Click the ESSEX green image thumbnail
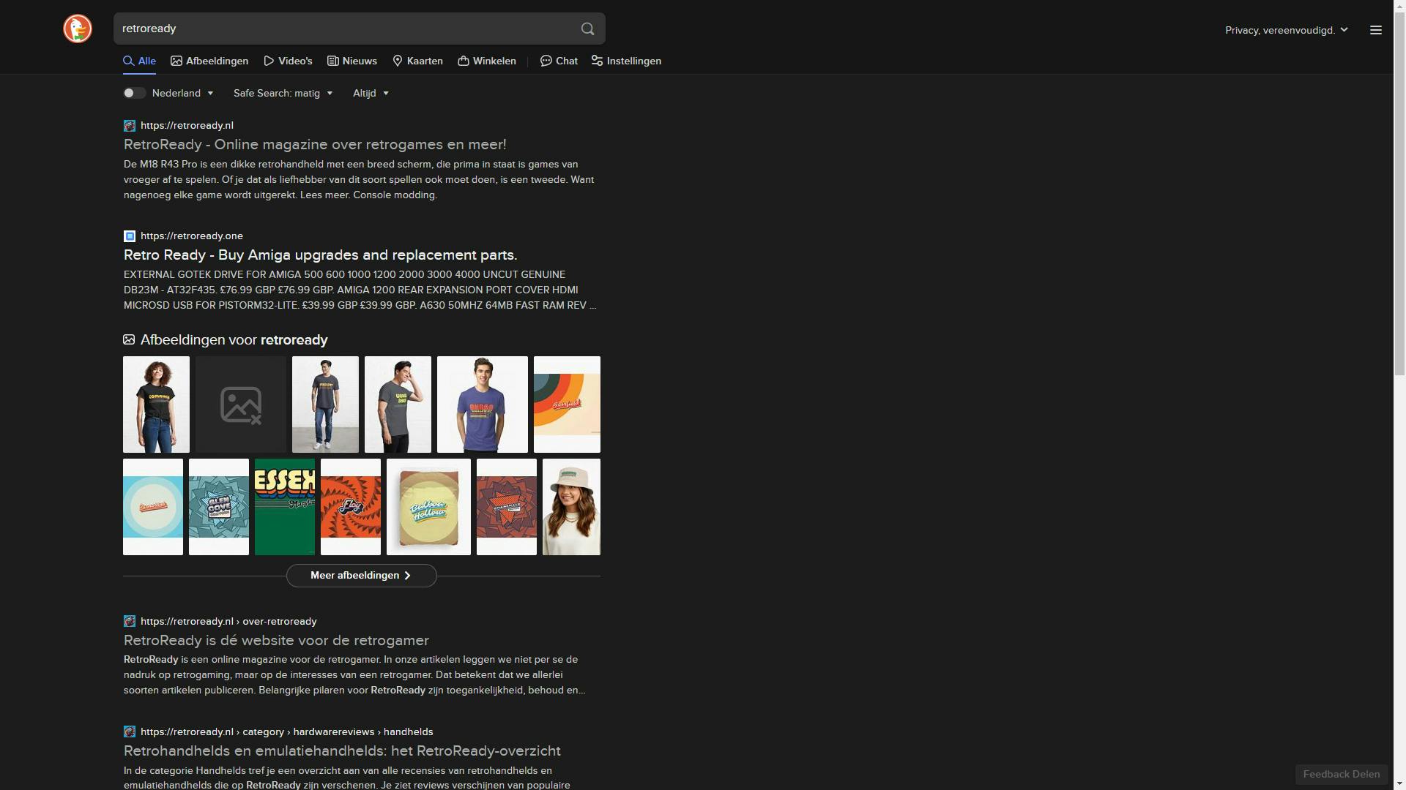The height and width of the screenshot is (790, 1406). click(284, 506)
